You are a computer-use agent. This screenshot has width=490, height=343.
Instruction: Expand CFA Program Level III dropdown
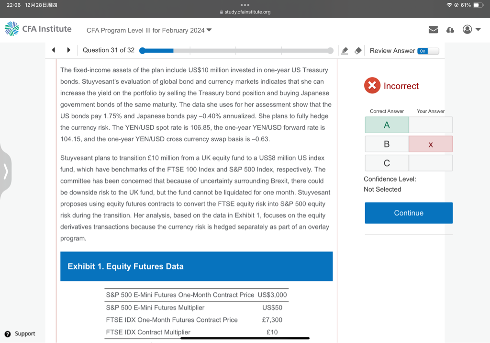point(149,30)
